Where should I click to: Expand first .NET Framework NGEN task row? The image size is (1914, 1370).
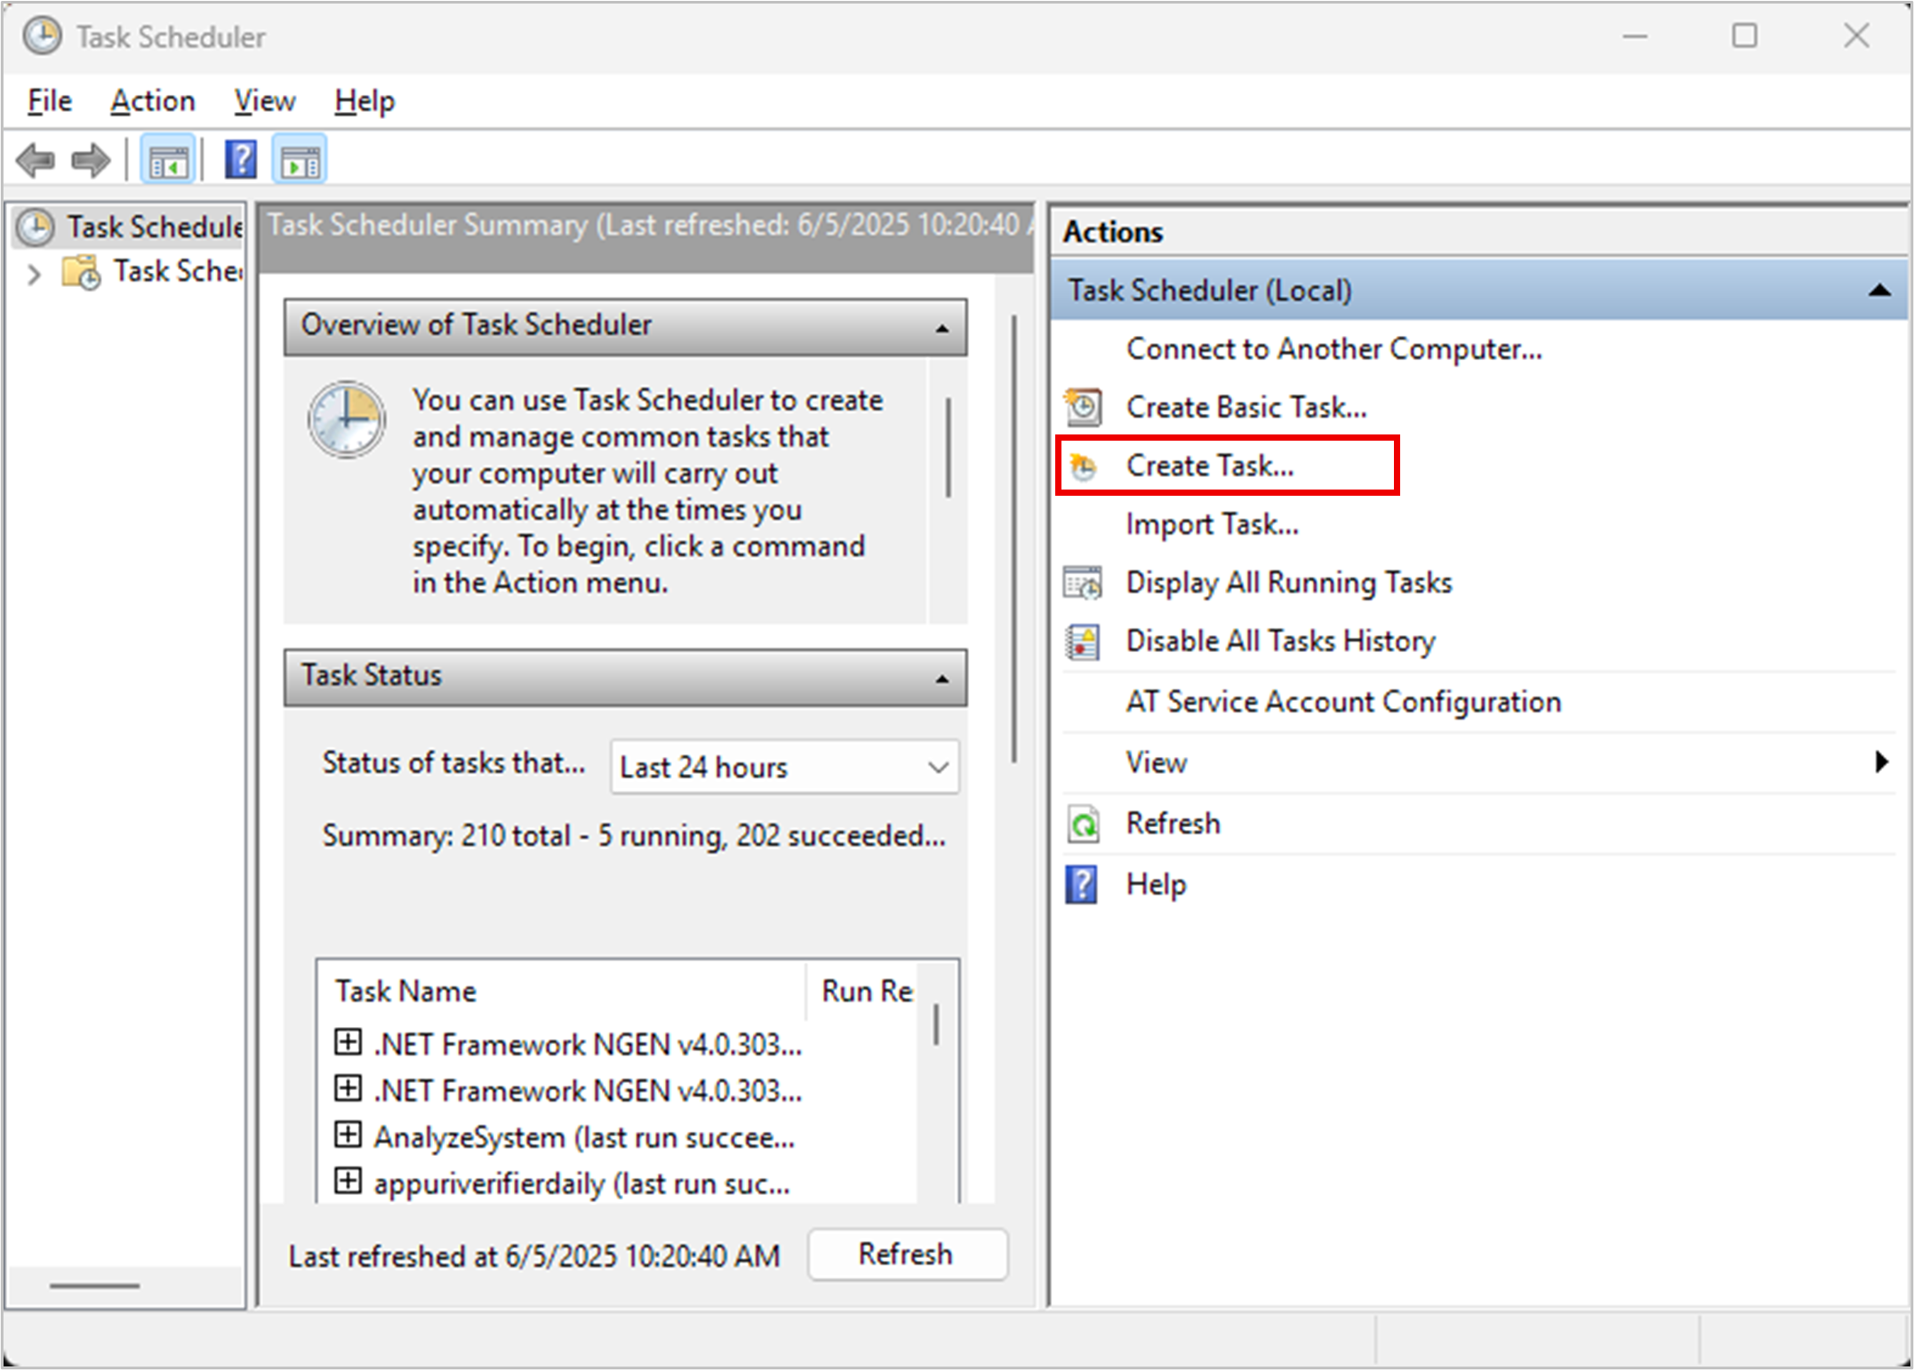click(348, 1041)
